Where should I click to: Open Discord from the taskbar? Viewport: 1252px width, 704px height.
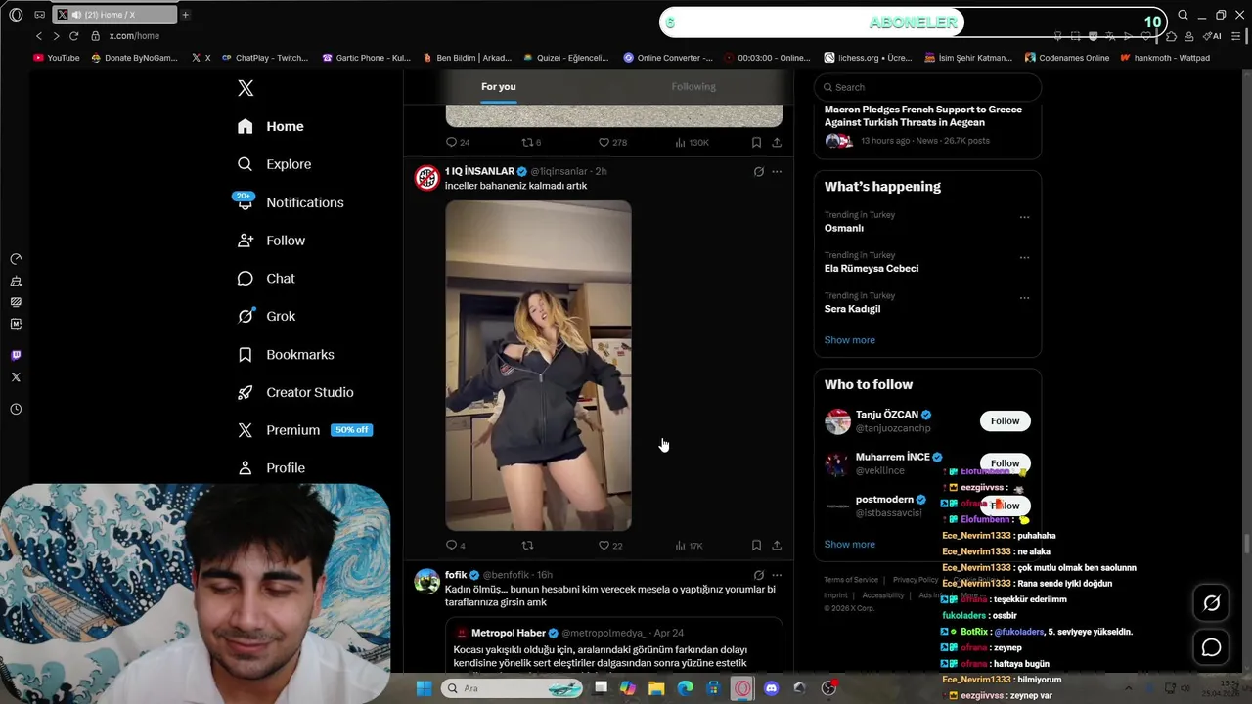[772, 688]
